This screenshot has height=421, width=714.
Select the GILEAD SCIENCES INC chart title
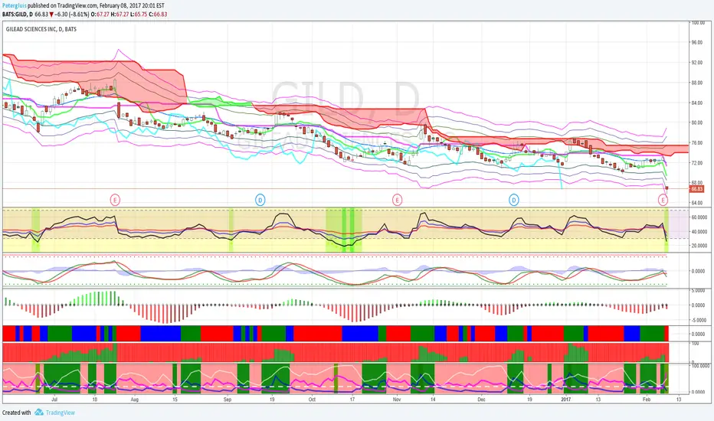41,29
